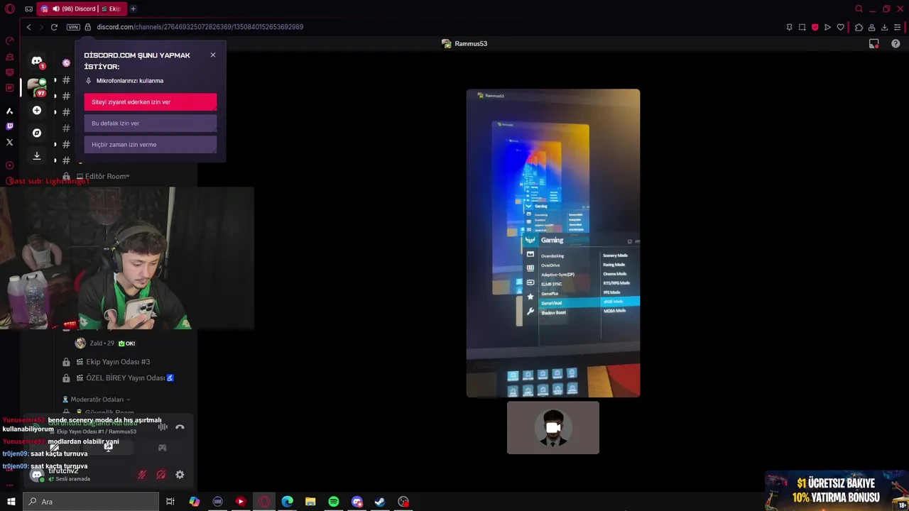Add a new Discord server

pyautogui.click(x=37, y=110)
